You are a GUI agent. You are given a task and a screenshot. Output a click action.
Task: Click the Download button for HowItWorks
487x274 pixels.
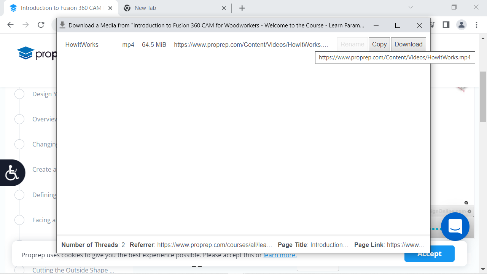(409, 45)
